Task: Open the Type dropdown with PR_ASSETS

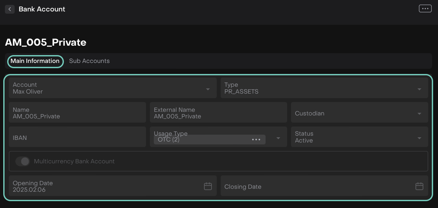Action: [419, 89]
